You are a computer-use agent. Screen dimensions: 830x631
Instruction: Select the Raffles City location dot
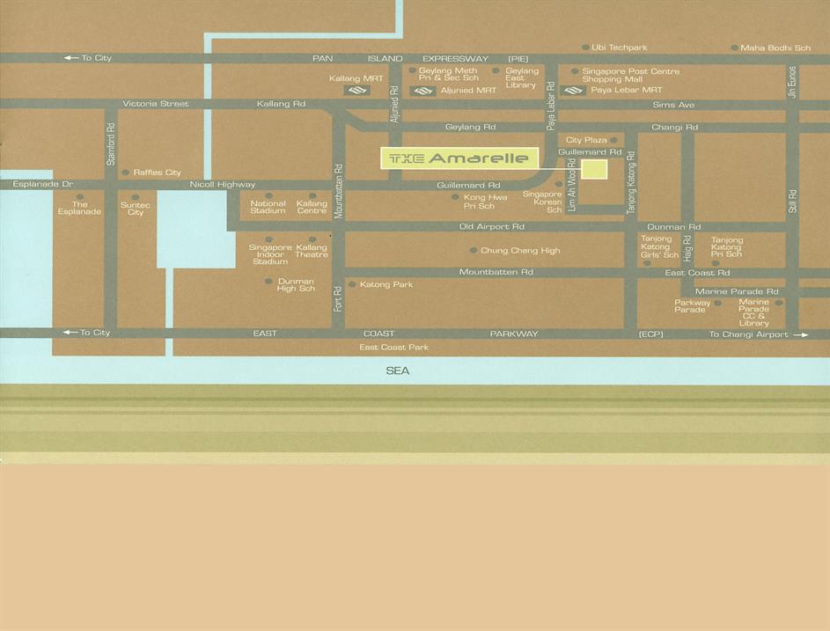pyautogui.click(x=126, y=172)
